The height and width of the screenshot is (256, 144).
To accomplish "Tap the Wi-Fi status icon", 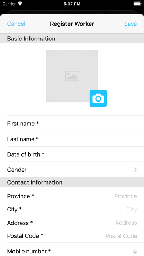I will (x=20, y=4).
